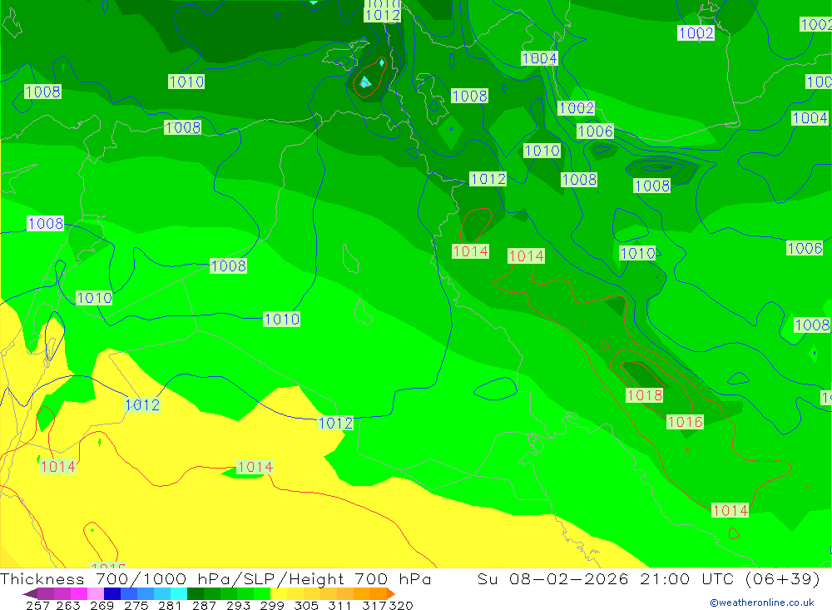Click the legend value 293
This screenshot has width=832, height=610.
238,605
